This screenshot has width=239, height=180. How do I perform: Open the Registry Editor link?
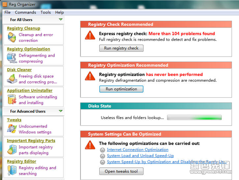tap(21, 162)
